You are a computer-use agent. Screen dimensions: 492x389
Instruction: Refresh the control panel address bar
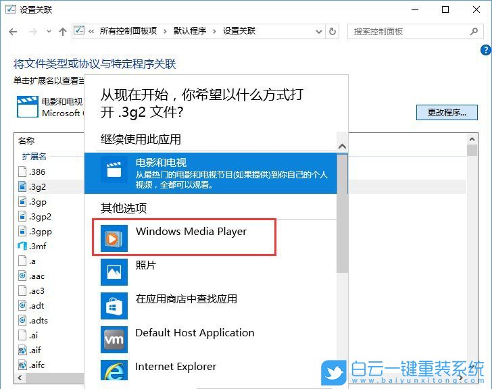tap(333, 31)
